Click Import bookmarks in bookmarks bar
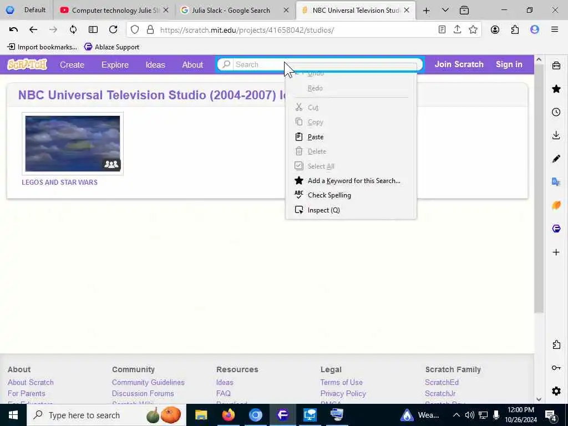 tap(42, 47)
